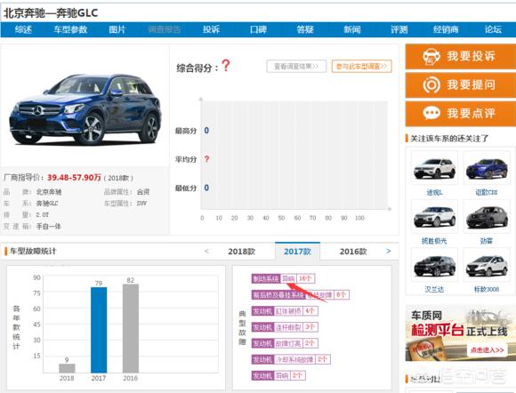Open the 投诉 navigation tab
This screenshot has width=516, height=393.
211,30
